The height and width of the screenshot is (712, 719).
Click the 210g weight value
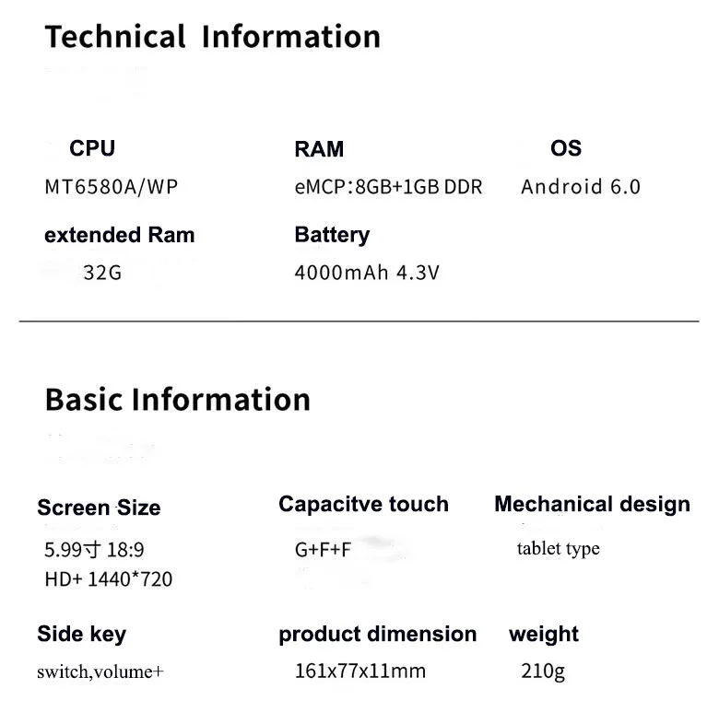[543, 671]
